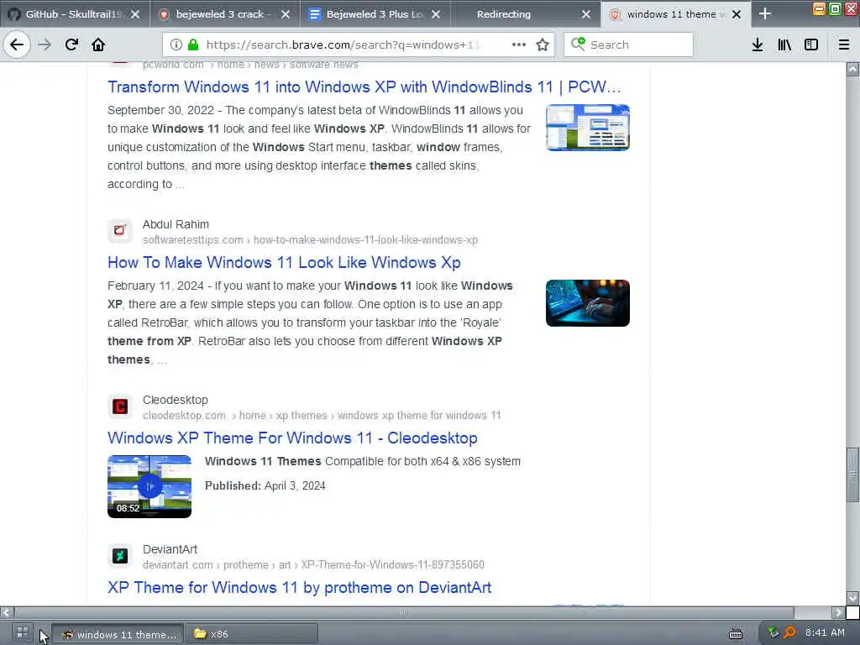Click the vertical scrollbar up arrow
860x645 pixels.
[x=853, y=69]
